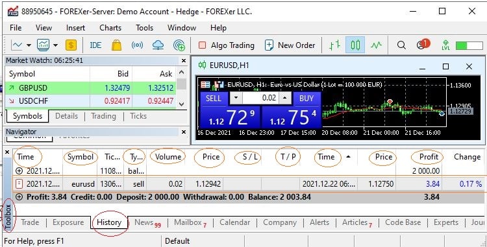Switch to the Trade tab
Screen dimensions: 487x247
coord(30,222)
